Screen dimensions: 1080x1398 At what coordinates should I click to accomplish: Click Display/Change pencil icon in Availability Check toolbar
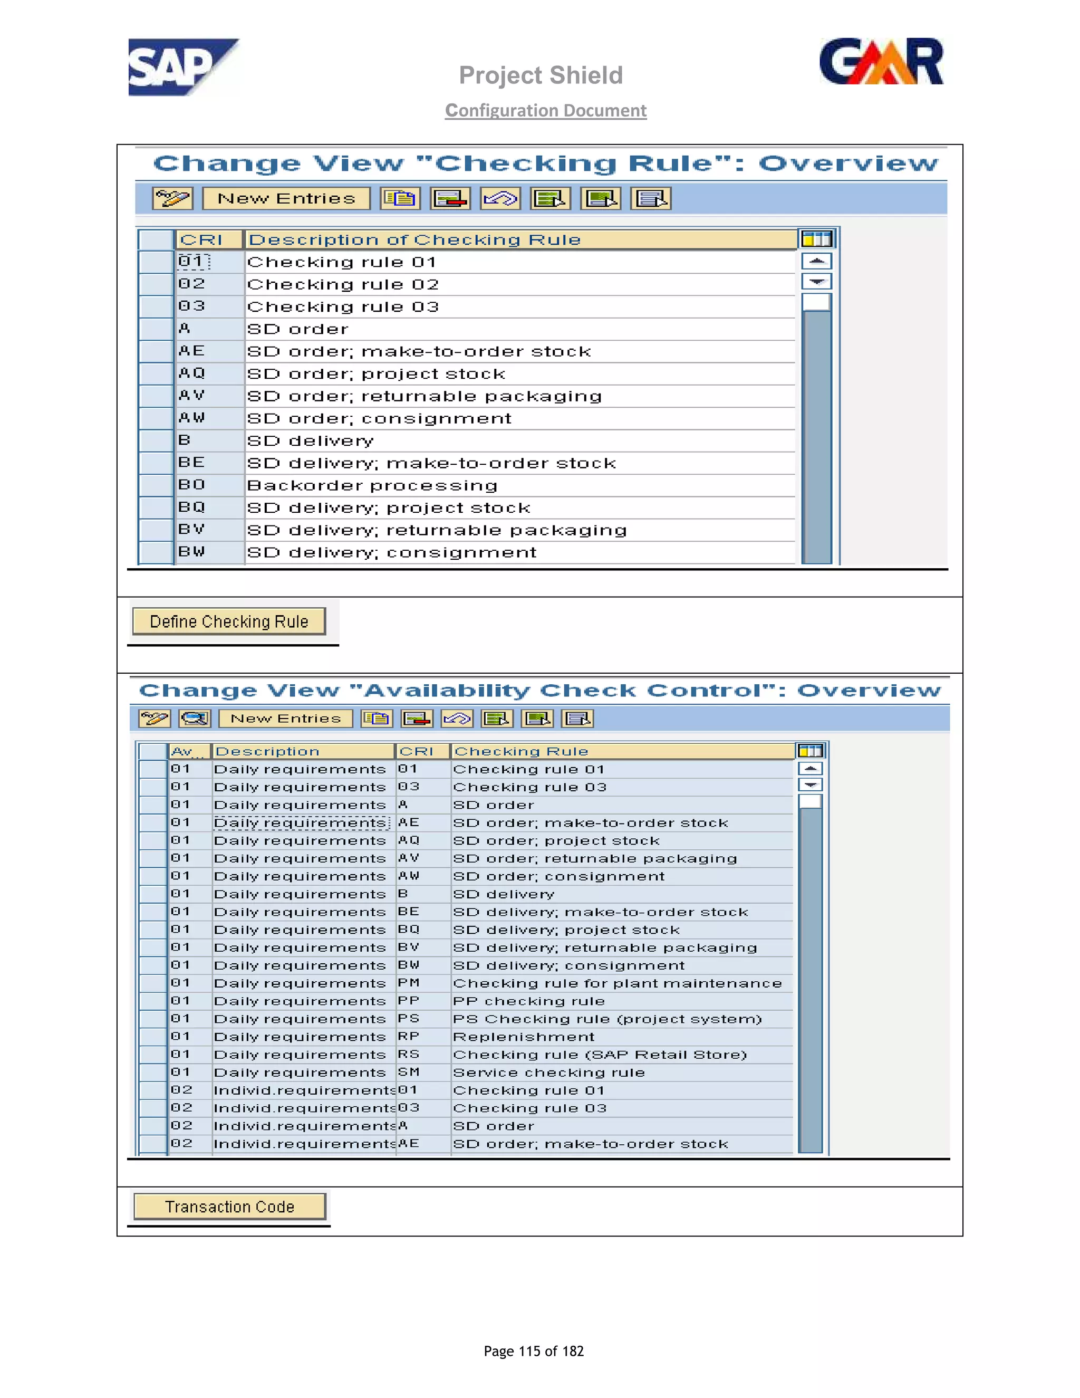(x=154, y=718)
